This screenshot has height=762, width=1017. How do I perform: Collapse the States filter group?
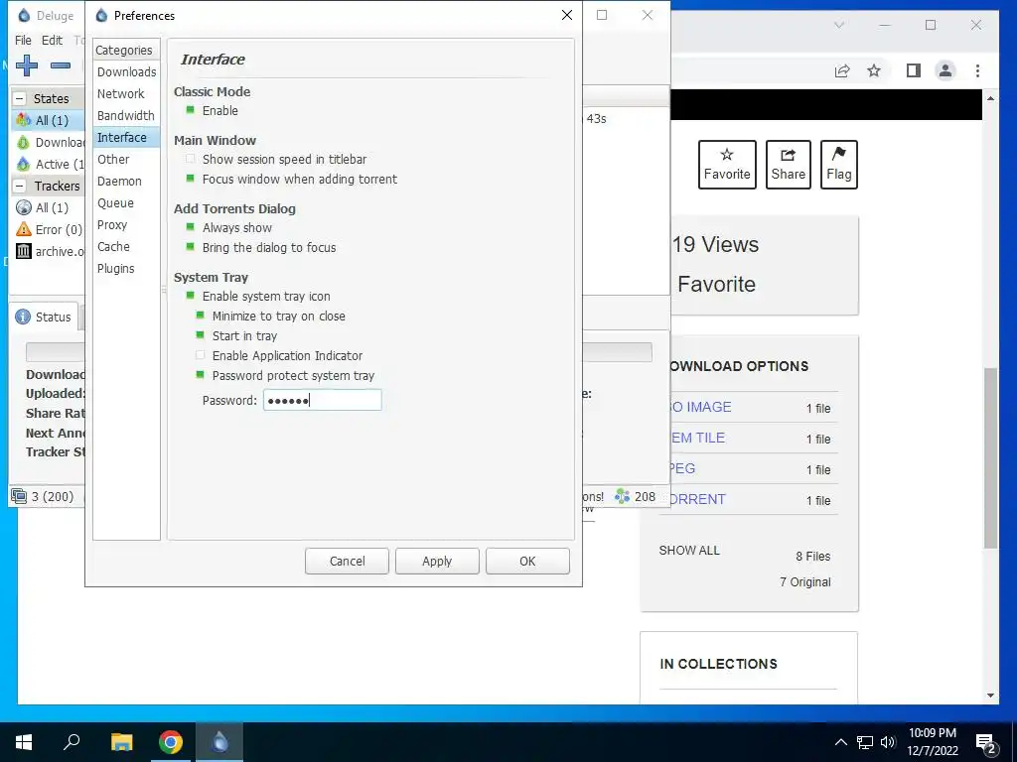point(20,98)
